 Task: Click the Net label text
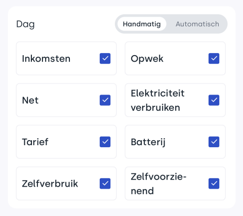(x=30, y=100)
